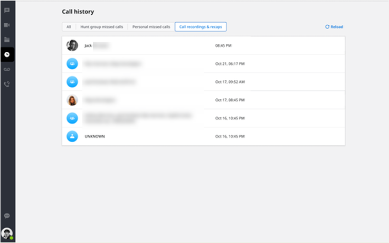Open the chat messages sidebar icon
Screen dimensions: 389x243
click(x=7, y=11)
